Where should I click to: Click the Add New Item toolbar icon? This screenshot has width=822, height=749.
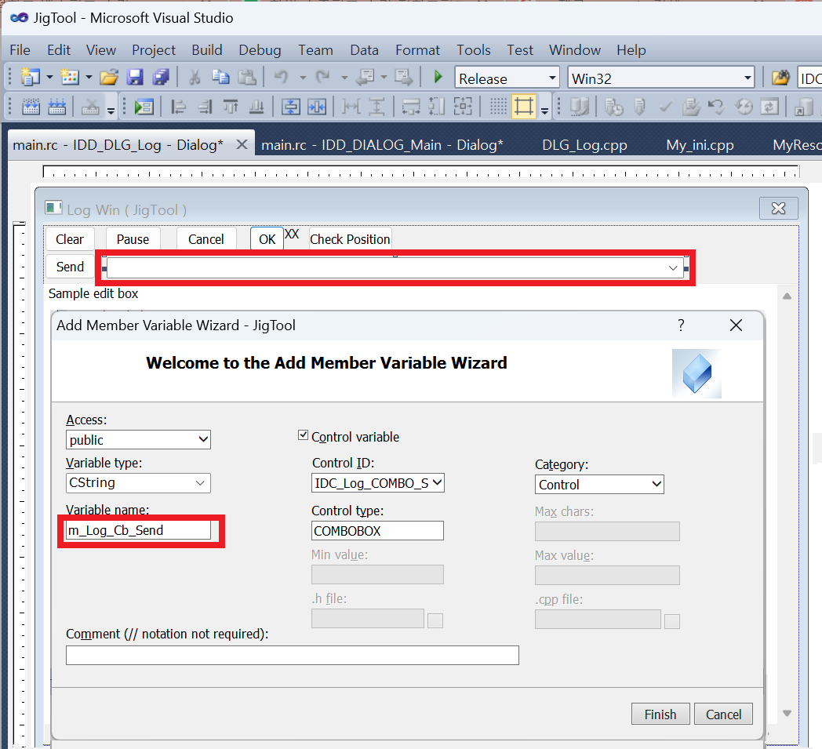[x=70, y=78]
